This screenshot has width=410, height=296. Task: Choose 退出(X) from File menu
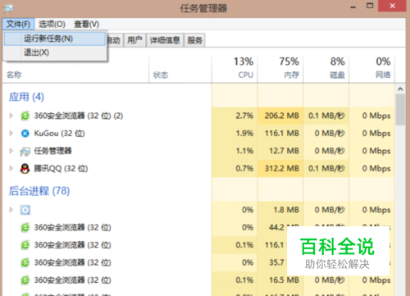pos(55,52)
